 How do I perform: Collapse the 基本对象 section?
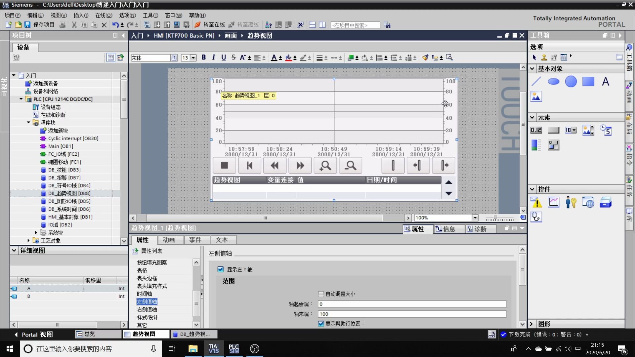[x=532, y=69]
